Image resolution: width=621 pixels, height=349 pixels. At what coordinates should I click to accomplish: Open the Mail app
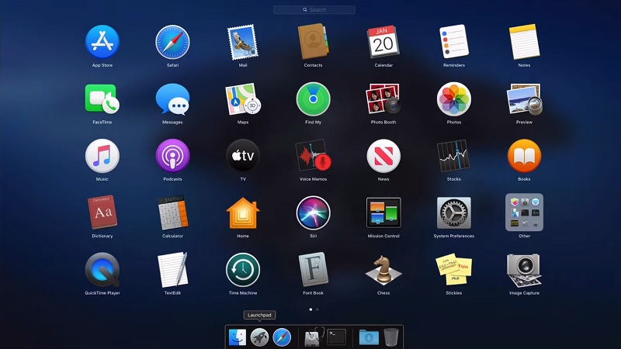point(243,42)
